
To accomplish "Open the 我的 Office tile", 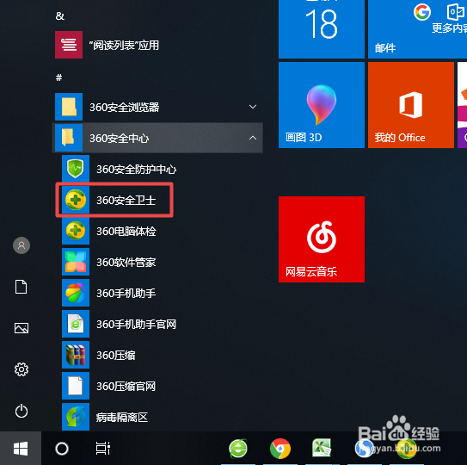I will pos(411,105).
